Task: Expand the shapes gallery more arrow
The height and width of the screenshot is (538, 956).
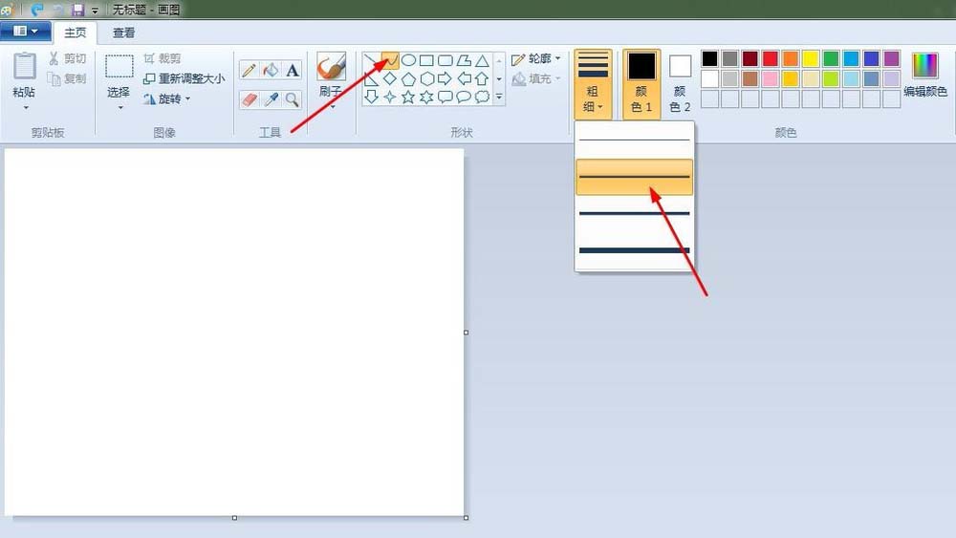Action: [x=499, y=97]
